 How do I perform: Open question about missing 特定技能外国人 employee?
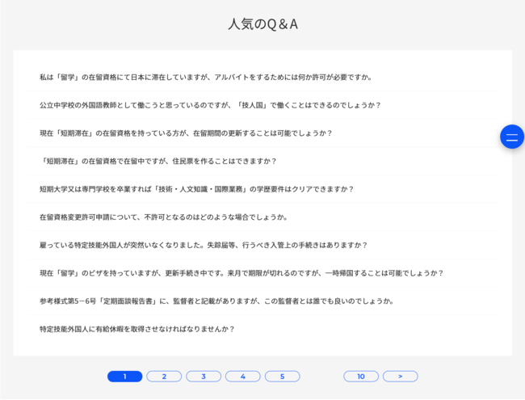tap(204, 245)
